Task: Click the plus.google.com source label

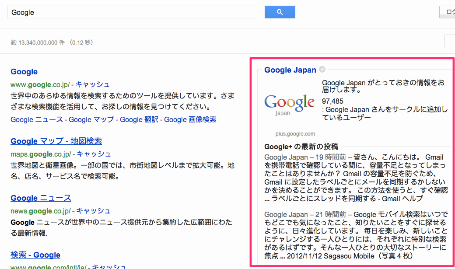Action: [x=295, y=134]
